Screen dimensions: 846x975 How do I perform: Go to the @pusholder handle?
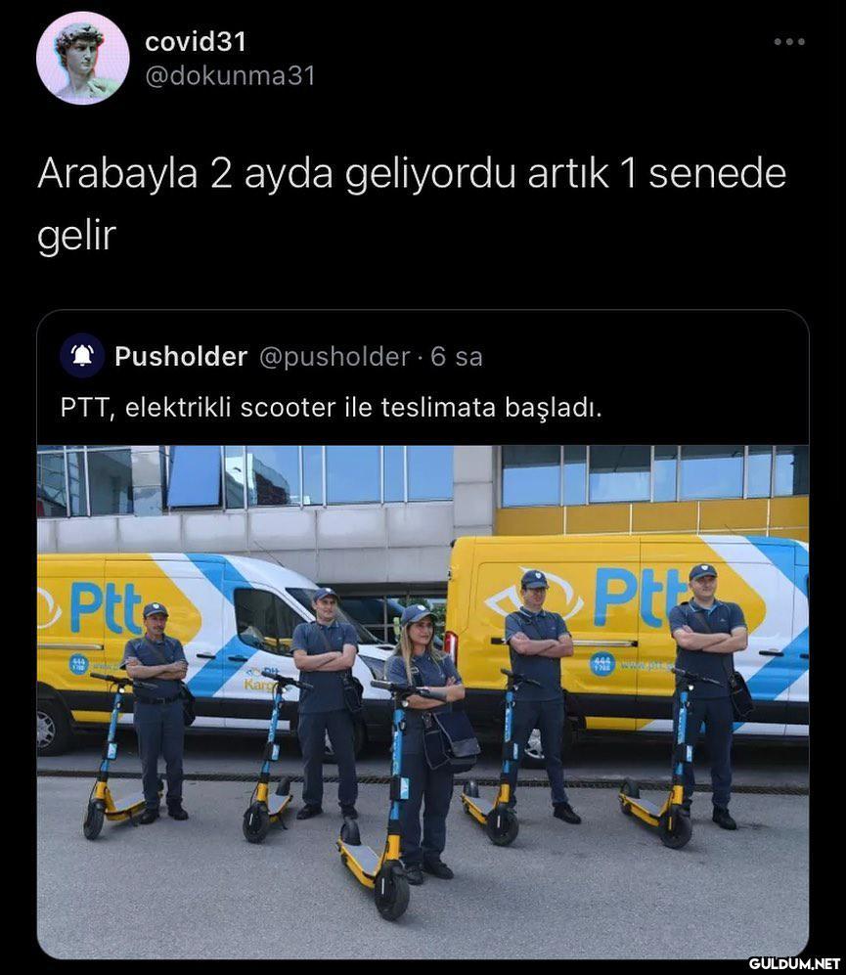334,357
